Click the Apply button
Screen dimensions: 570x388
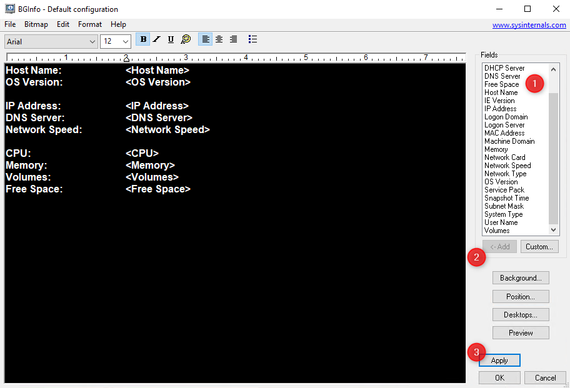click(x=499, y=361)
